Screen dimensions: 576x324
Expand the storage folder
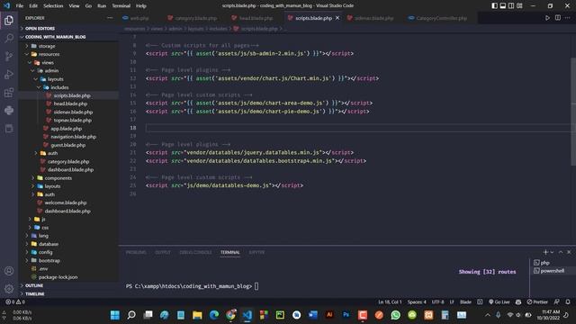[68, 46]
